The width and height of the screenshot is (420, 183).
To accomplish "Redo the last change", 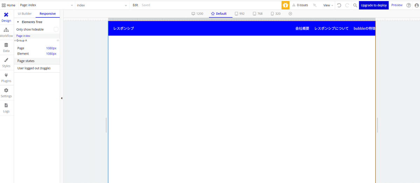I will pyautogui.click(x=347, y=5).
